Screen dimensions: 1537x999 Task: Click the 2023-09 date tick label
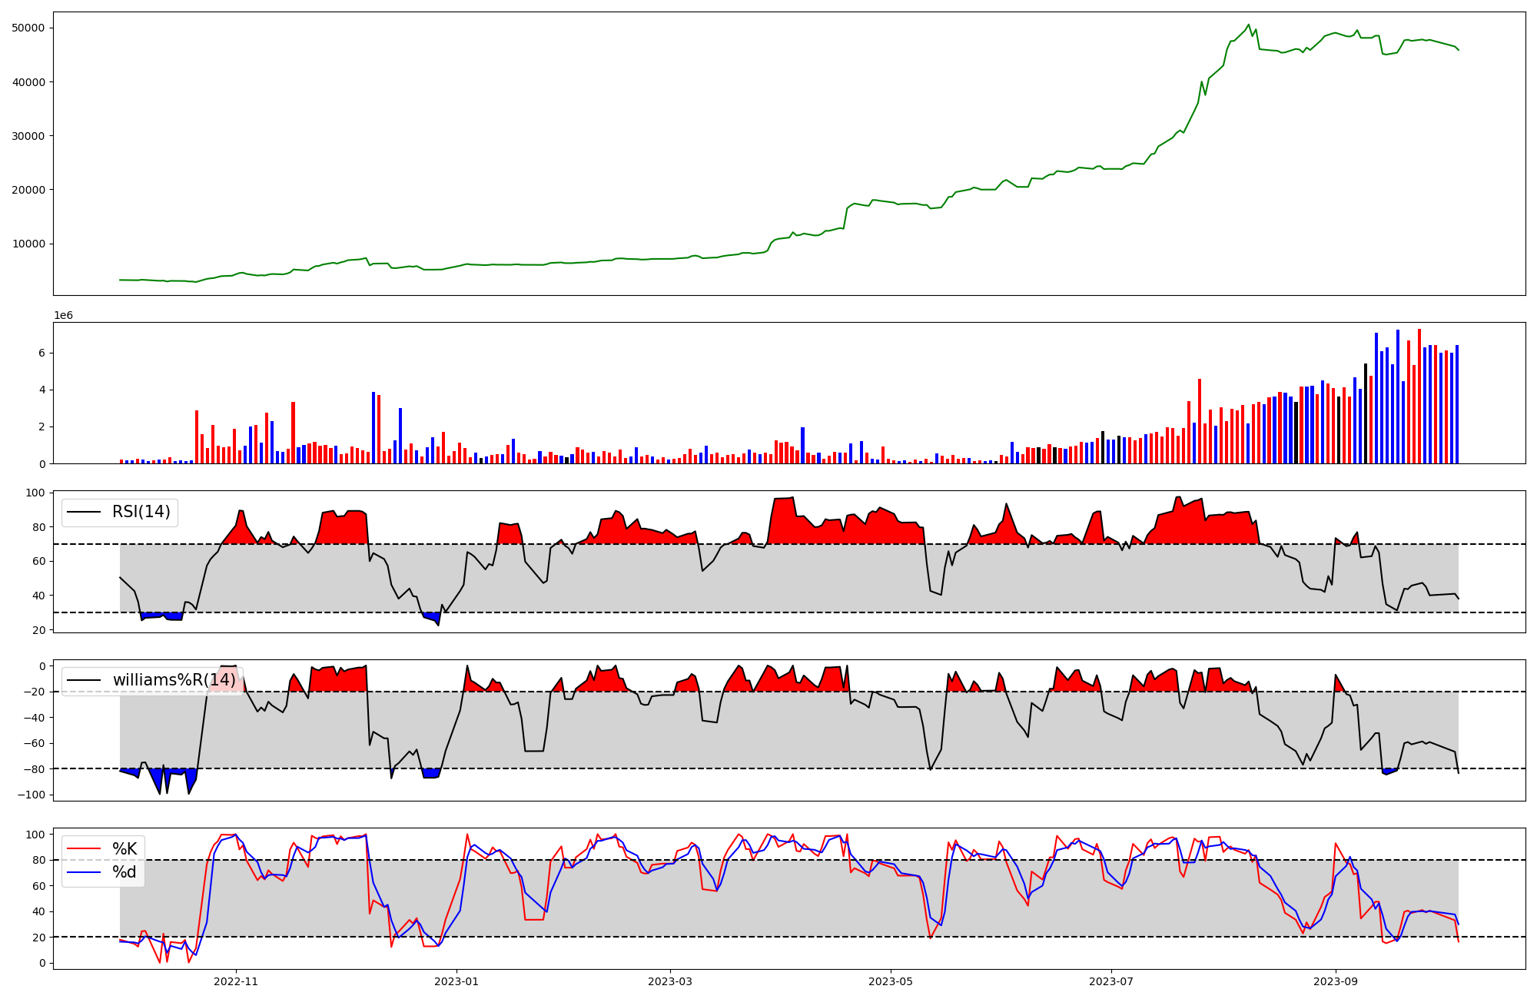(1336, 981)
